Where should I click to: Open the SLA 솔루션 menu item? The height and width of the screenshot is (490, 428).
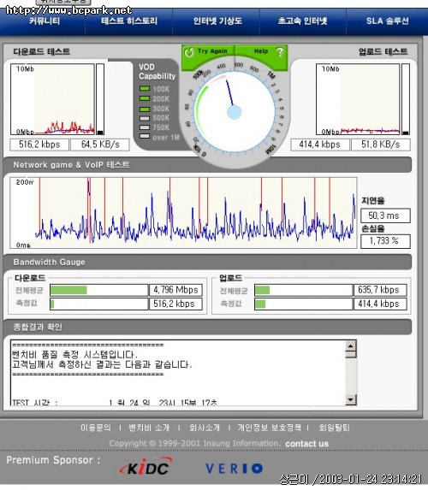tap(387, 21)
